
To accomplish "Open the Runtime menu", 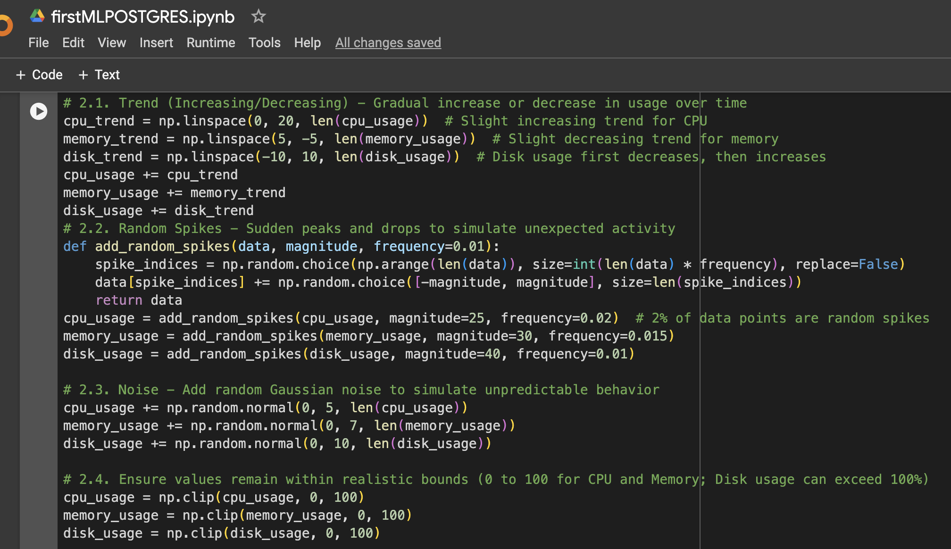I will pyautogui.click(x=210, y=42).
